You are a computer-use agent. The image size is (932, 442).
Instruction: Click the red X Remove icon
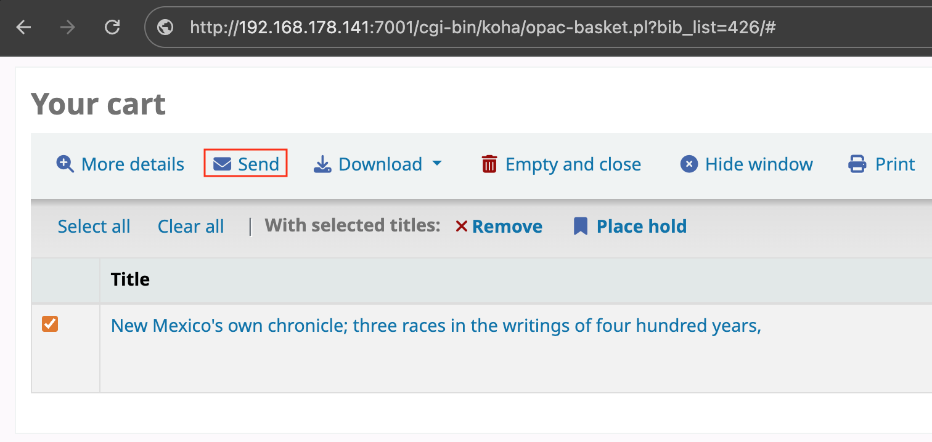tap(462, 227)
